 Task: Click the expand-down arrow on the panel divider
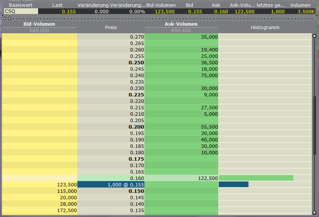click(x=9, y=18)
